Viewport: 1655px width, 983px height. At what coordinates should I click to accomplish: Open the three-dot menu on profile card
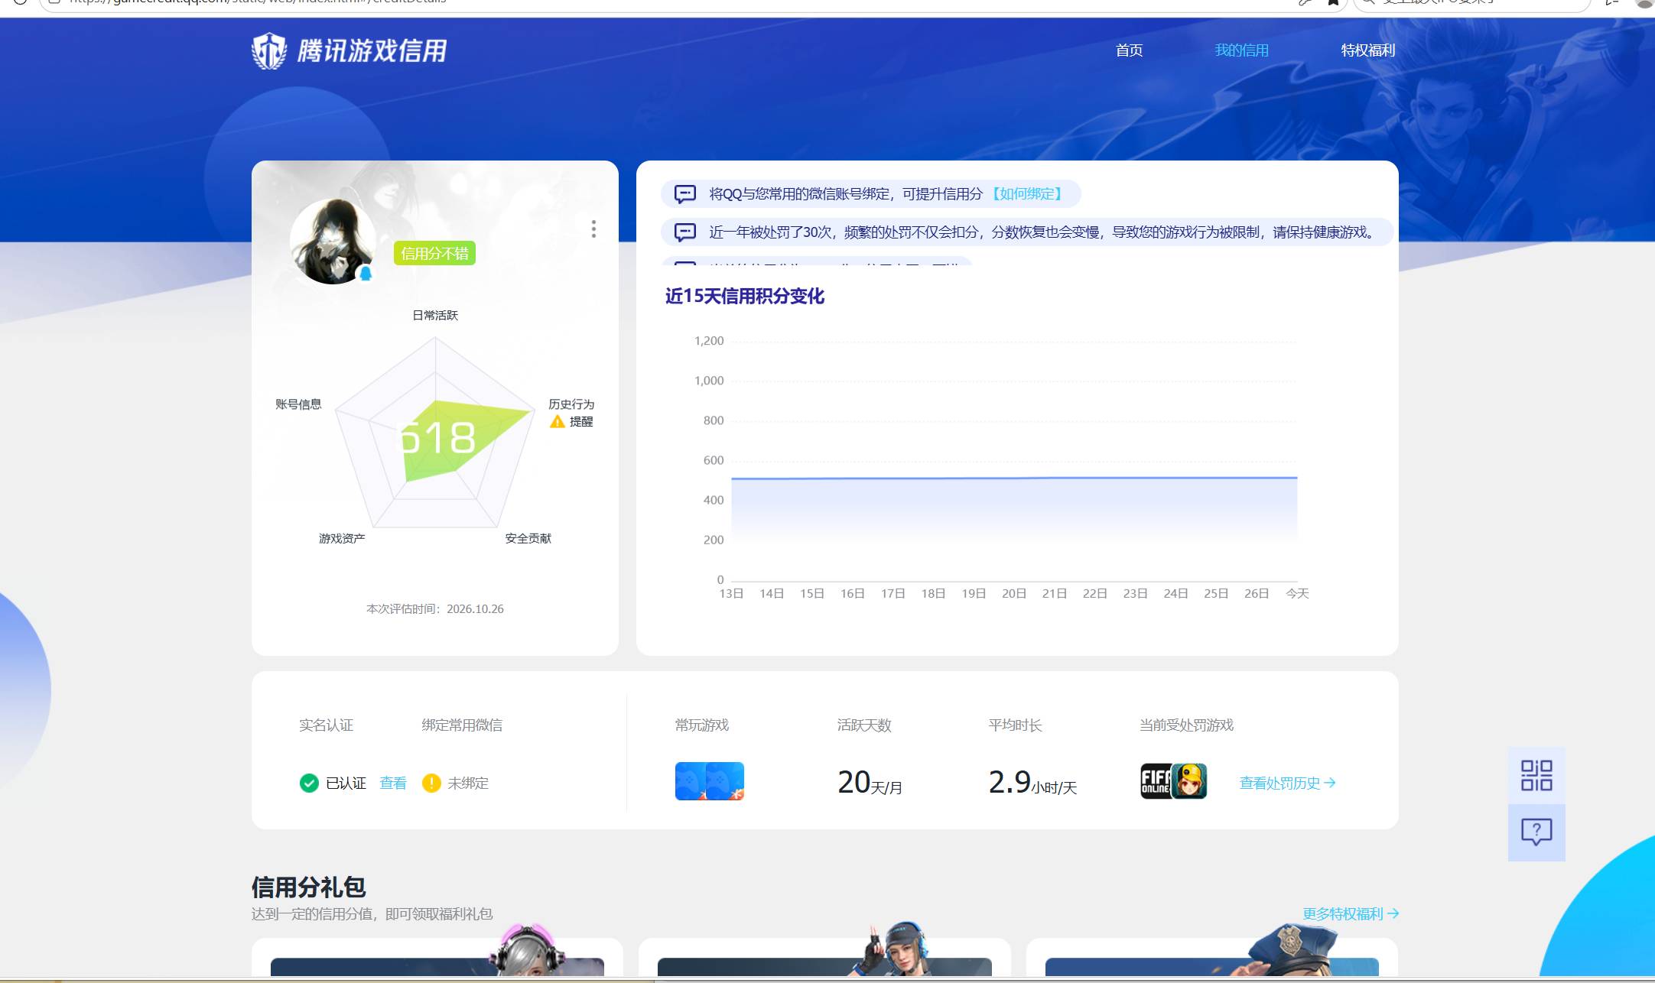[x=593, y=229]
